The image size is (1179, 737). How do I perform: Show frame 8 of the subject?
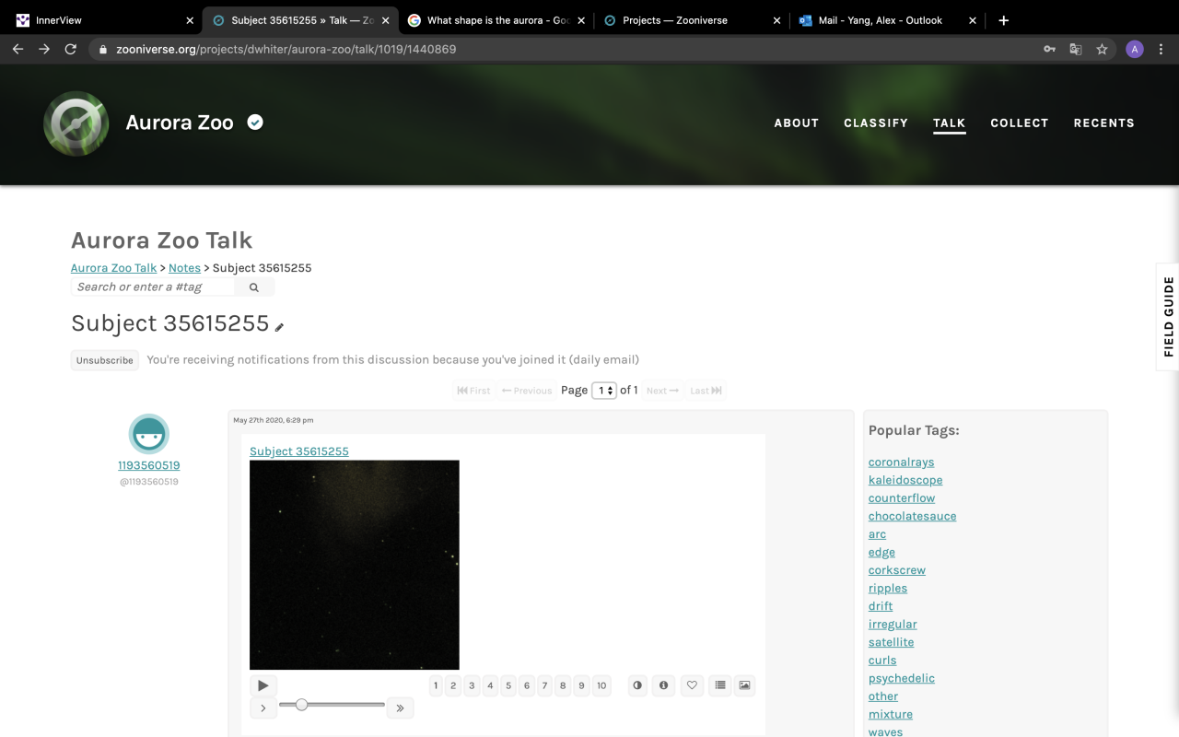pyautogui.click(x=563, y=685)
